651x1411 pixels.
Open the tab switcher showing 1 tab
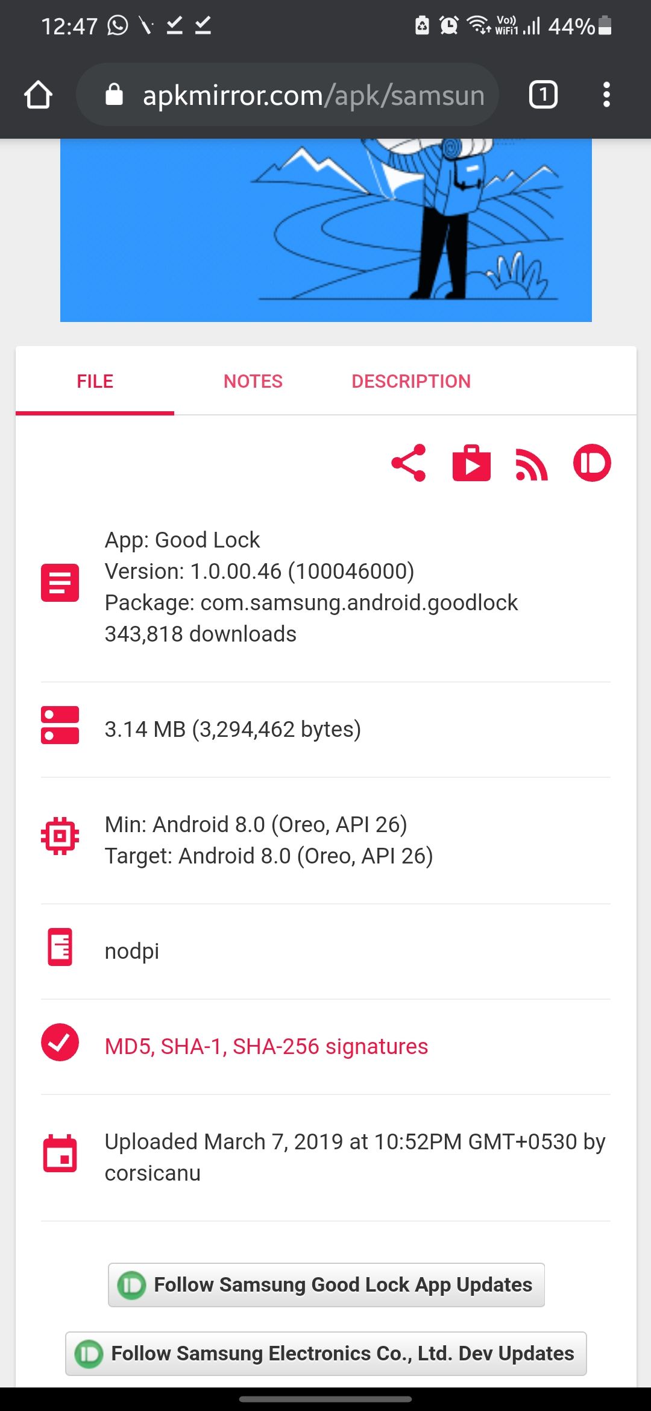543,95
